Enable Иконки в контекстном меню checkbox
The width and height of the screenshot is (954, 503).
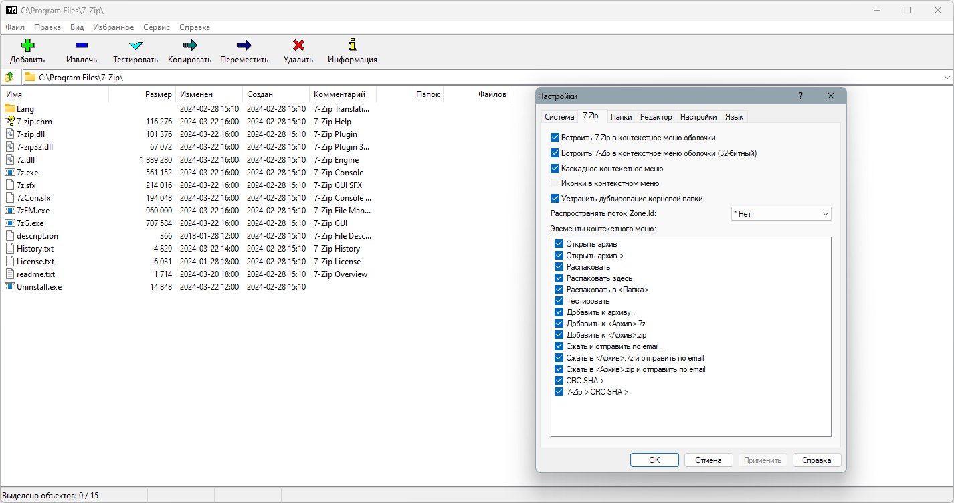coord(555,183)
